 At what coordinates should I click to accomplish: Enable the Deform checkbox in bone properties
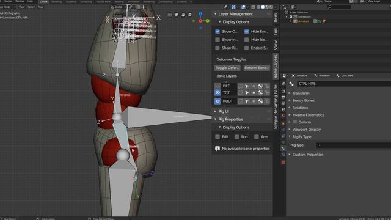click(x=295, y=122)
